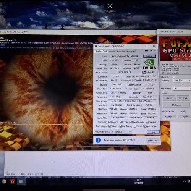Click the NVIDIA logo in GPU-Z
191x191 pixels.
tap(149, 65)
